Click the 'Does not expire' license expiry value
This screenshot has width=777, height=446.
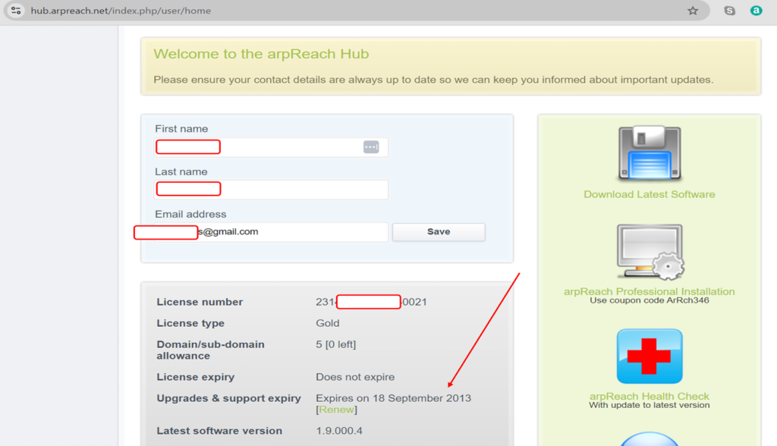(355, 377)
